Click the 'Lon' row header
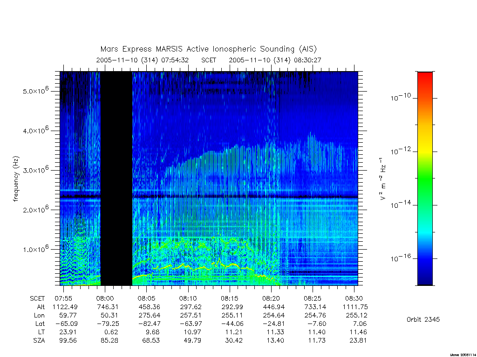The height and width of the screenshot is (357, 477). coord(39,316)
